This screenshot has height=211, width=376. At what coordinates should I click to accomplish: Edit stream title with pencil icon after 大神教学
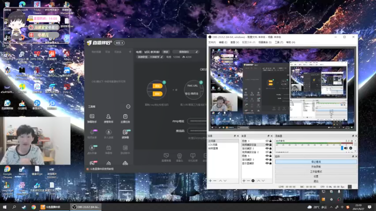click(162, 57)
